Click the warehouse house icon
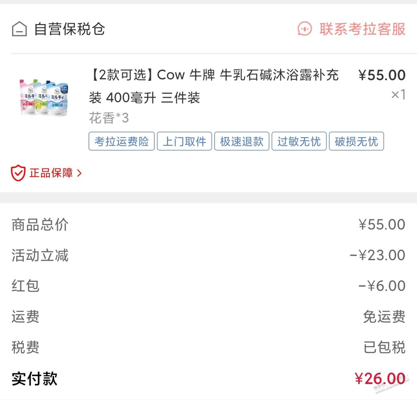 (19, 29)
